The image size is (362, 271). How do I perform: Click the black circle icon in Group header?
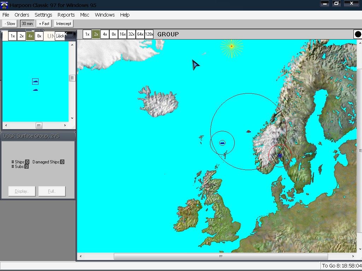pos(358,34)
